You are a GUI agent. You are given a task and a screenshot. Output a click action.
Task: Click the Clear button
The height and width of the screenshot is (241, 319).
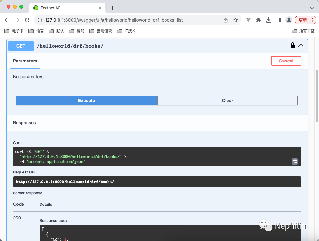pyautogui.click(x=228, y=101)
